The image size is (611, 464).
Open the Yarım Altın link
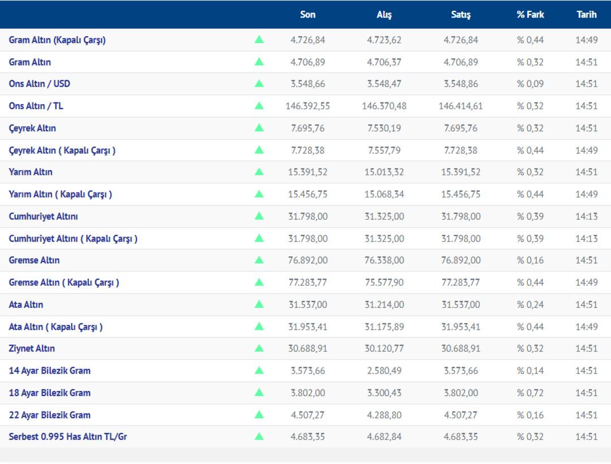point(31,172)
